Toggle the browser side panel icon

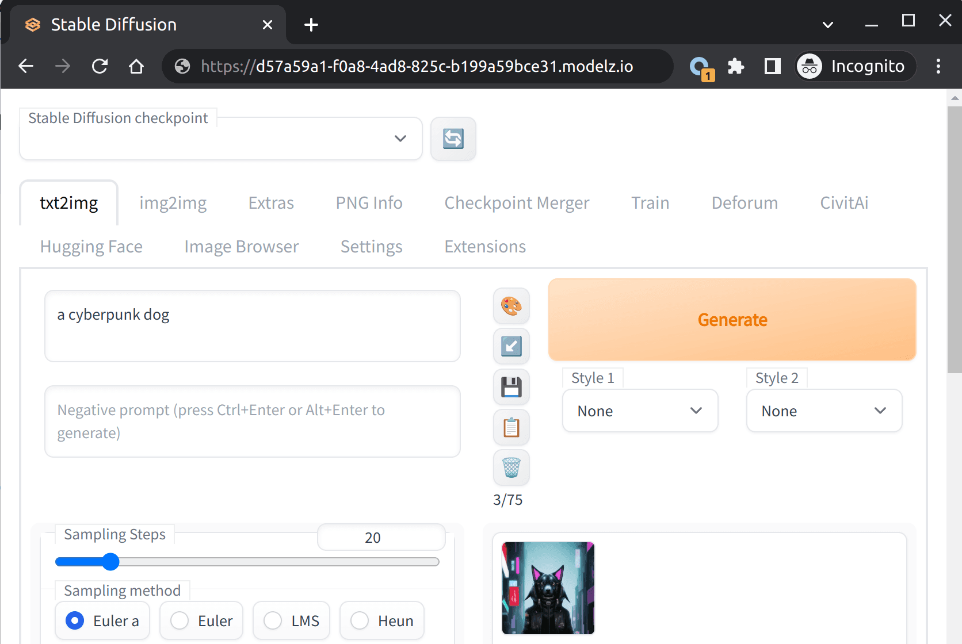pos(773,66)
